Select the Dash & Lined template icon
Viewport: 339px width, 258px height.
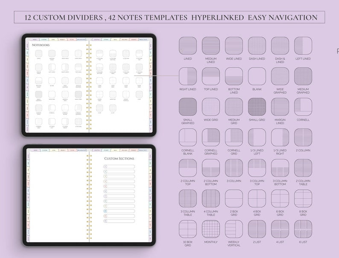280,46
